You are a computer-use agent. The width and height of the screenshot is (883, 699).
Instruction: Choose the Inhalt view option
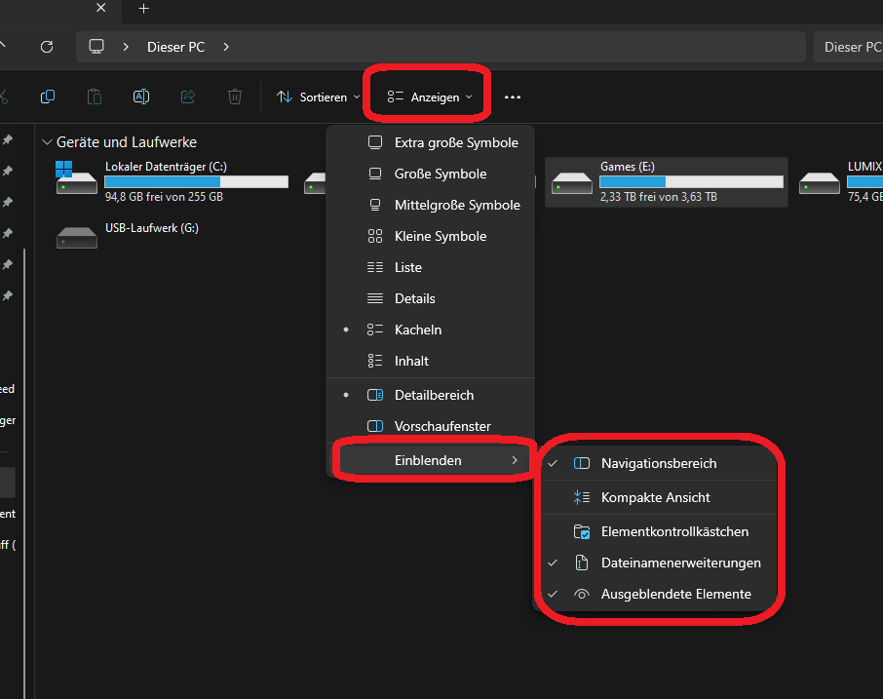point(430,361)
